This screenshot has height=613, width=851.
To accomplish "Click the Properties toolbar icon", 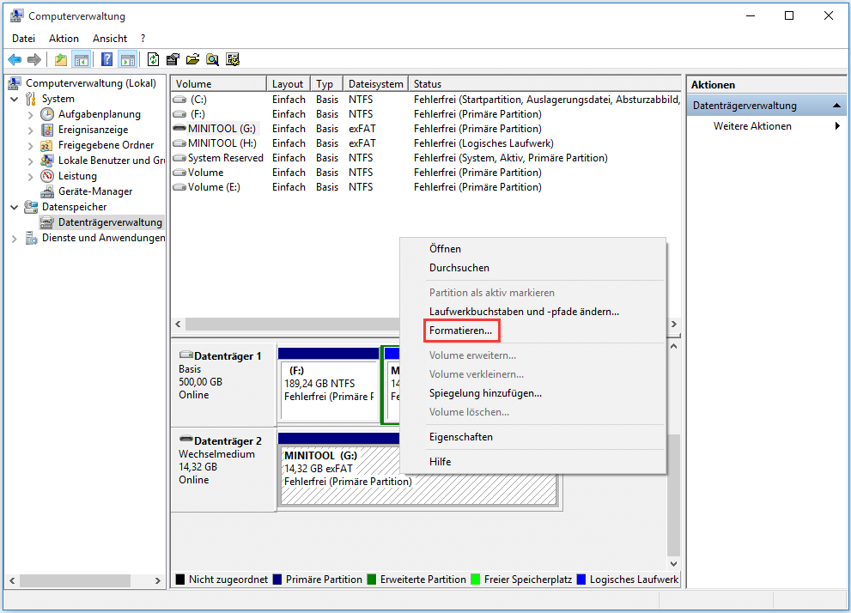I will pos(173,60).
